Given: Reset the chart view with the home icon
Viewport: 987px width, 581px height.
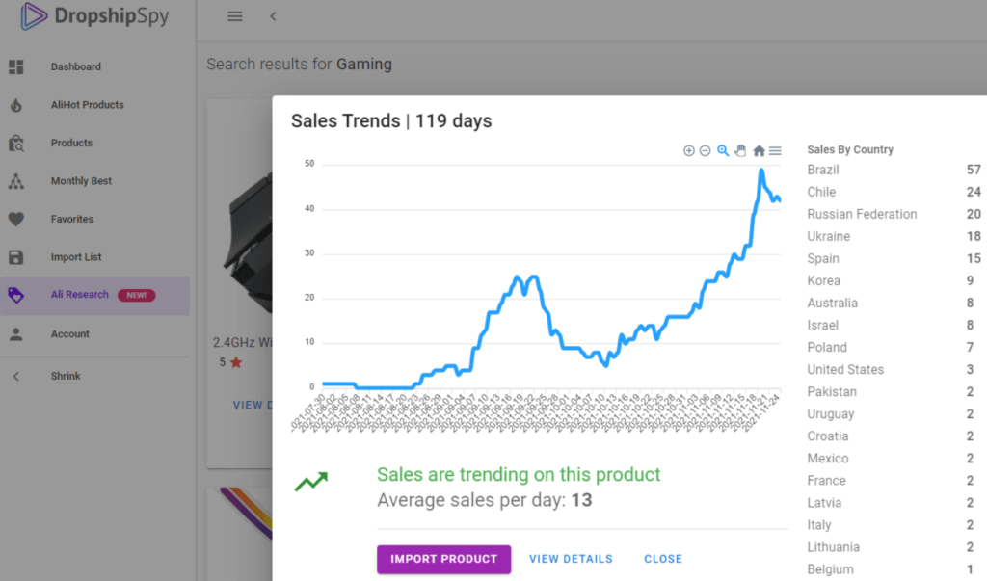Looking at the screenshot, I should tap(759, 150).
